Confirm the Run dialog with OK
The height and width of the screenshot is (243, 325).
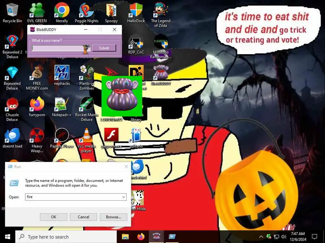coord(53,217)
